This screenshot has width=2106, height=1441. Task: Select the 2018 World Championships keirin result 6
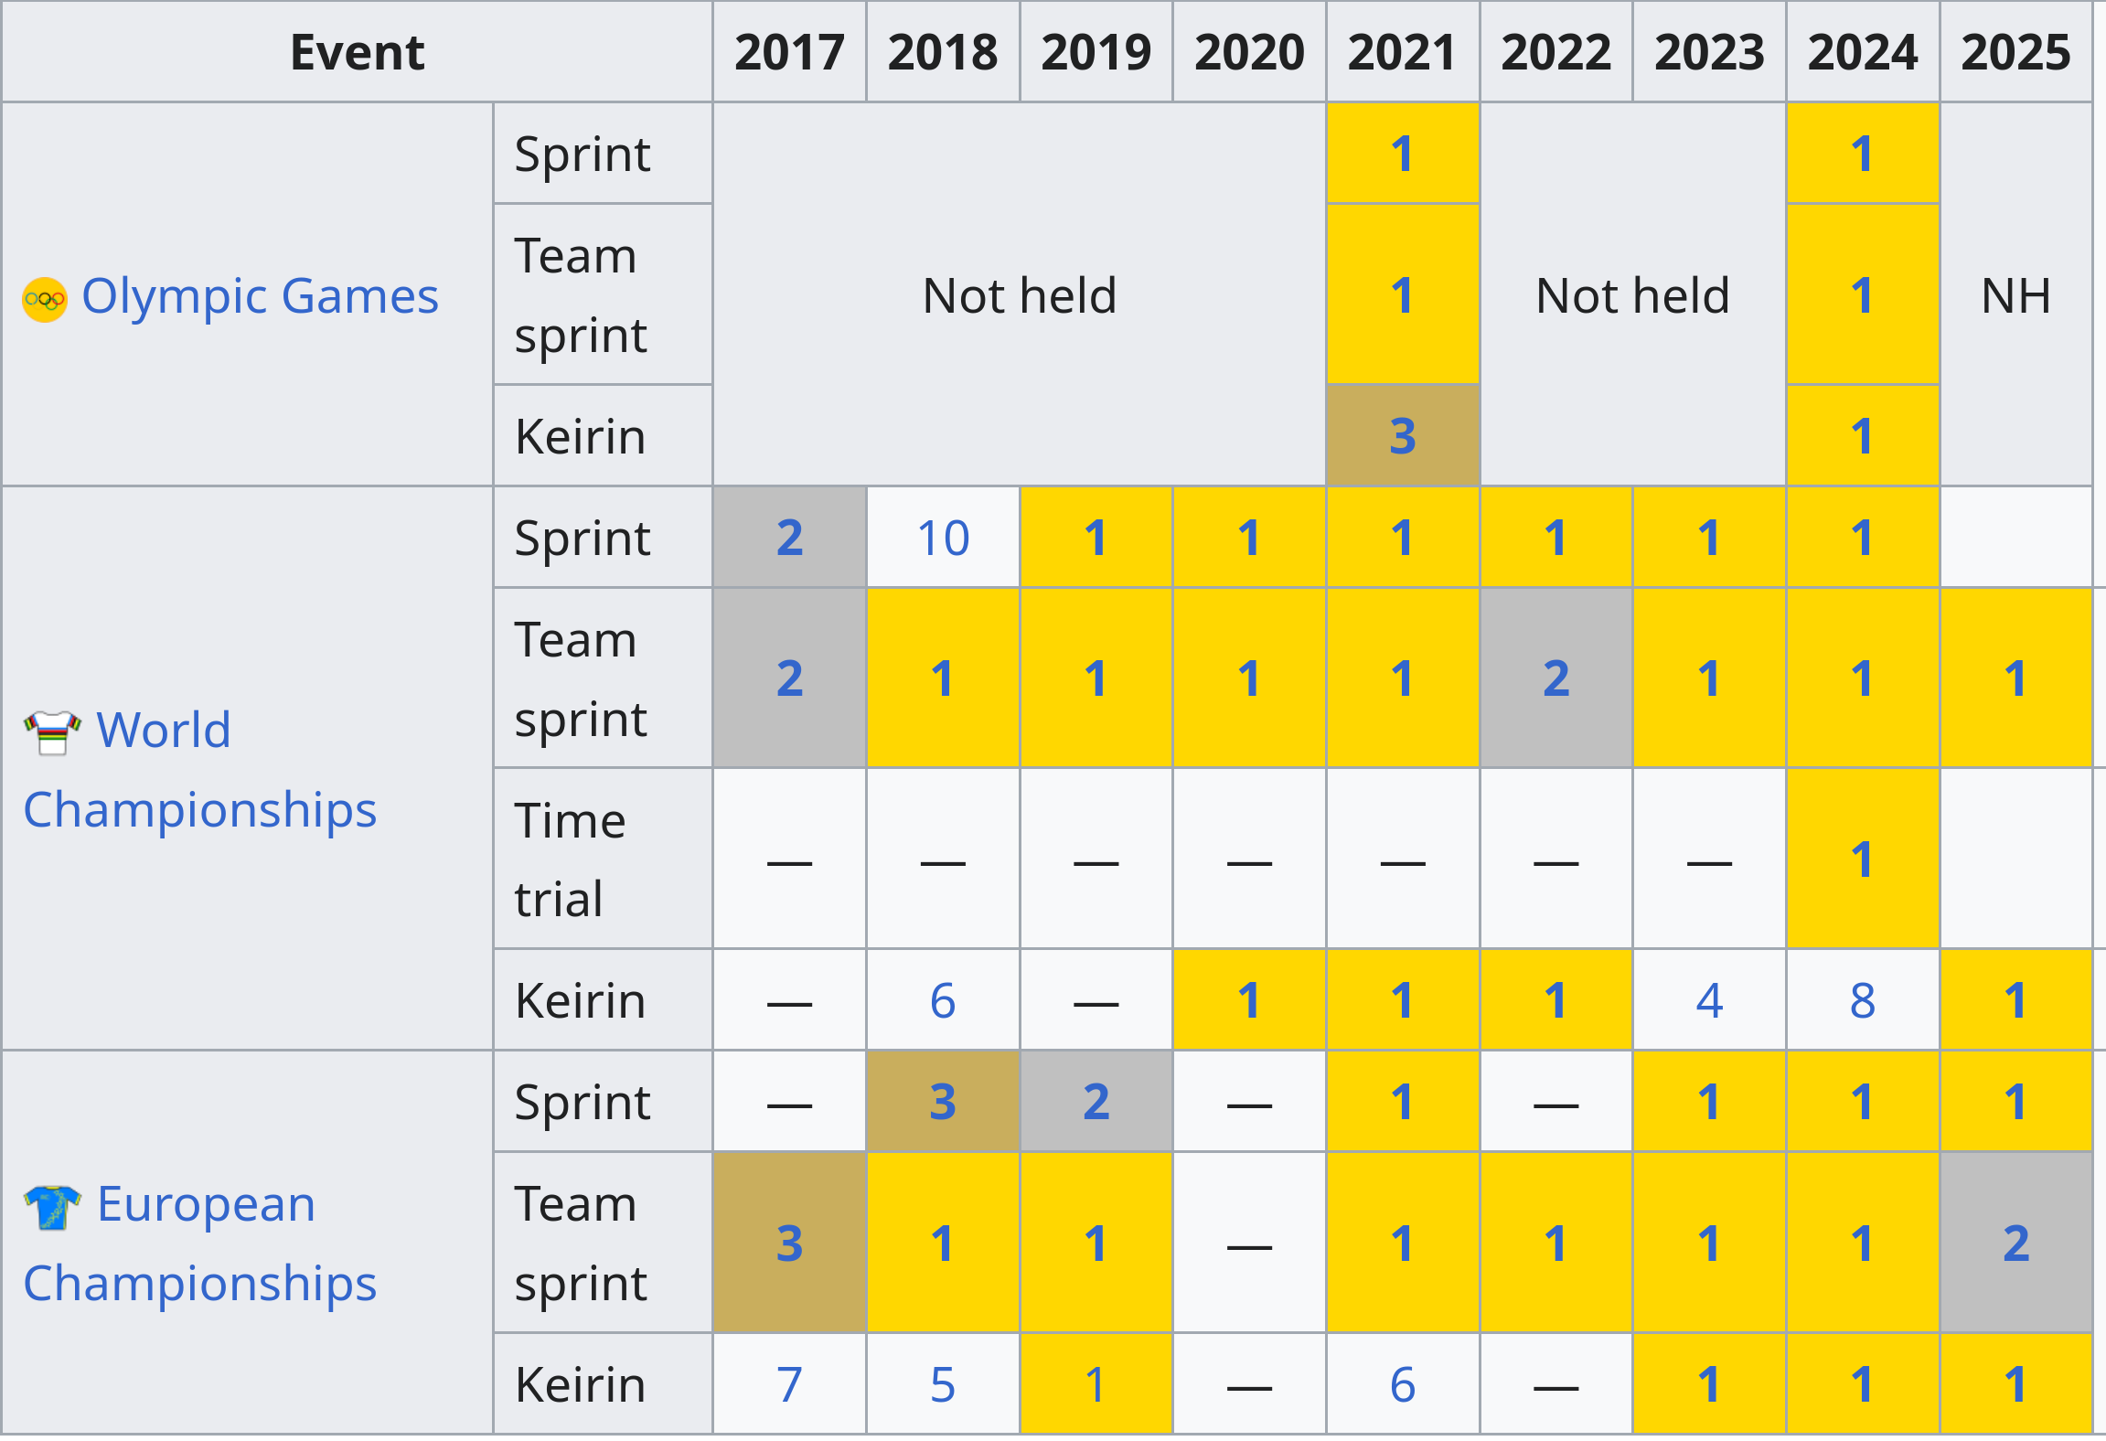[x=942, y=1000]
